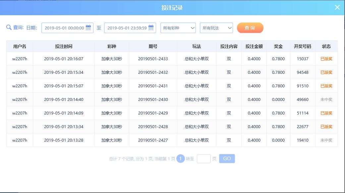The width and height of the screenshot is (345, 193).
Task: Click draw number 19410 in the last row
Action: (303, 140)
